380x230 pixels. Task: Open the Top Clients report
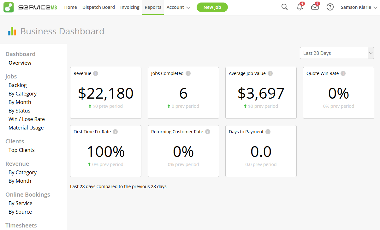tap(21, 150)
